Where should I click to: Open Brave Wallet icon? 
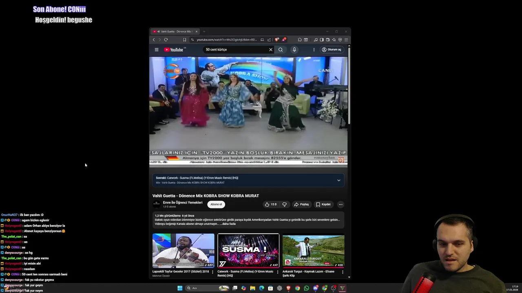pos(328,40)
